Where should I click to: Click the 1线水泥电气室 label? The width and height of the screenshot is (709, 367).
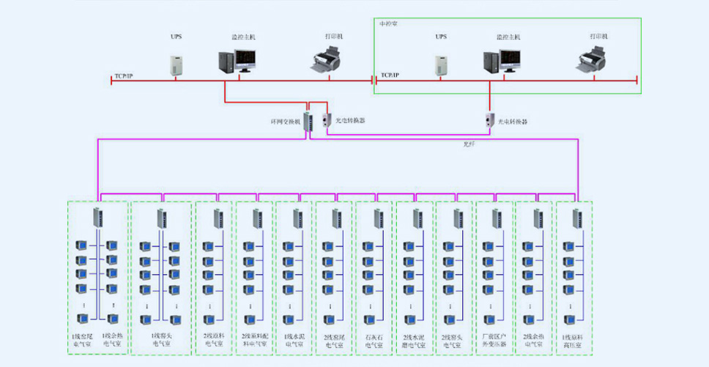coord(294,340)
